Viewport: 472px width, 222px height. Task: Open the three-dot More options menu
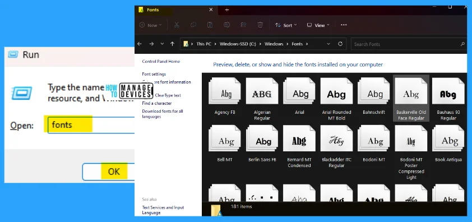344,25
